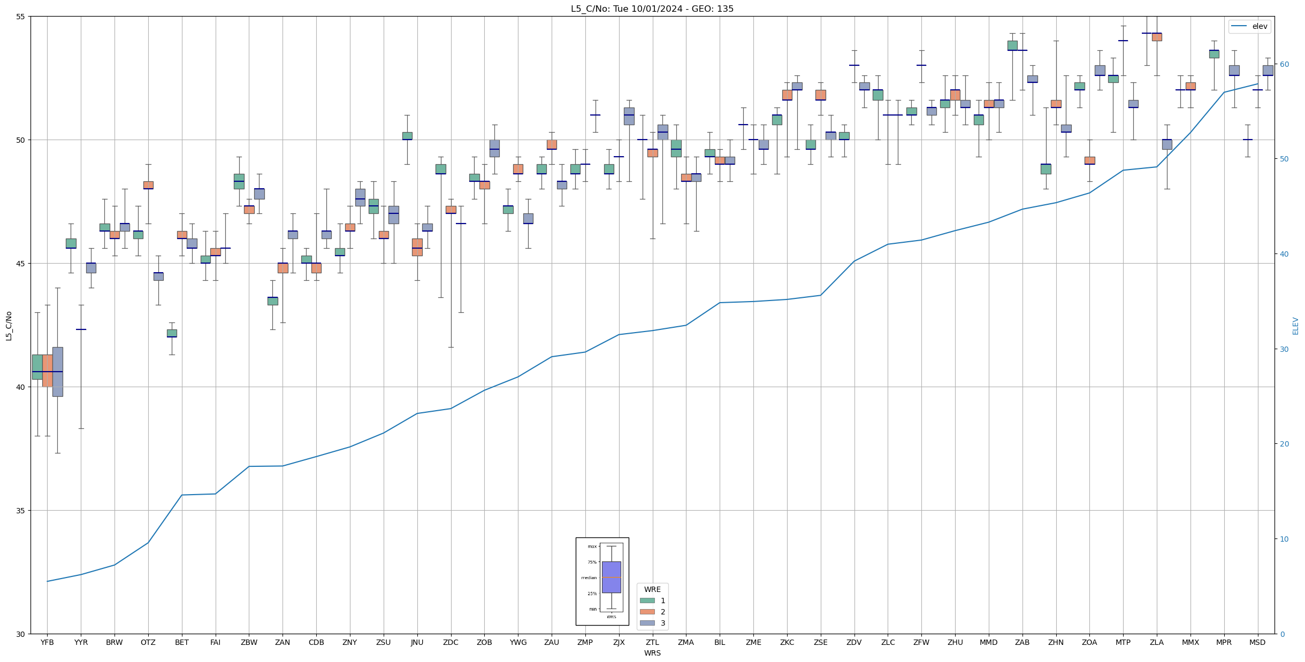Click the BIL station label
This screenshot has height=662, width=1305.
pyautogui.click(x=720, y=642)
